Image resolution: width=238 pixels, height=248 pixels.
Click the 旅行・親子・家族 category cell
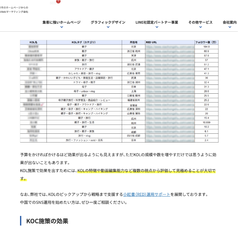coord(84,131)
